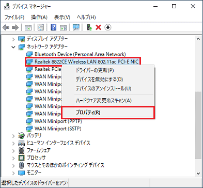203x188 pixels.
Task: Select the ネットワーク アダプター label
Action: click(x=47, y=46)
